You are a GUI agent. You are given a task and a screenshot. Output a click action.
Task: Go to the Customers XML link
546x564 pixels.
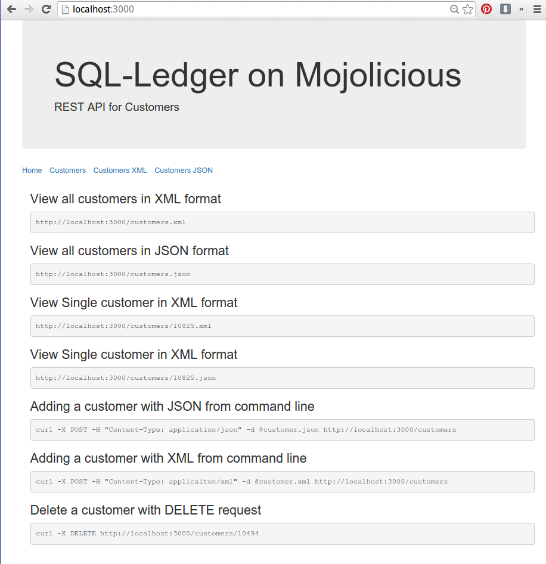(x=120, y=171)
